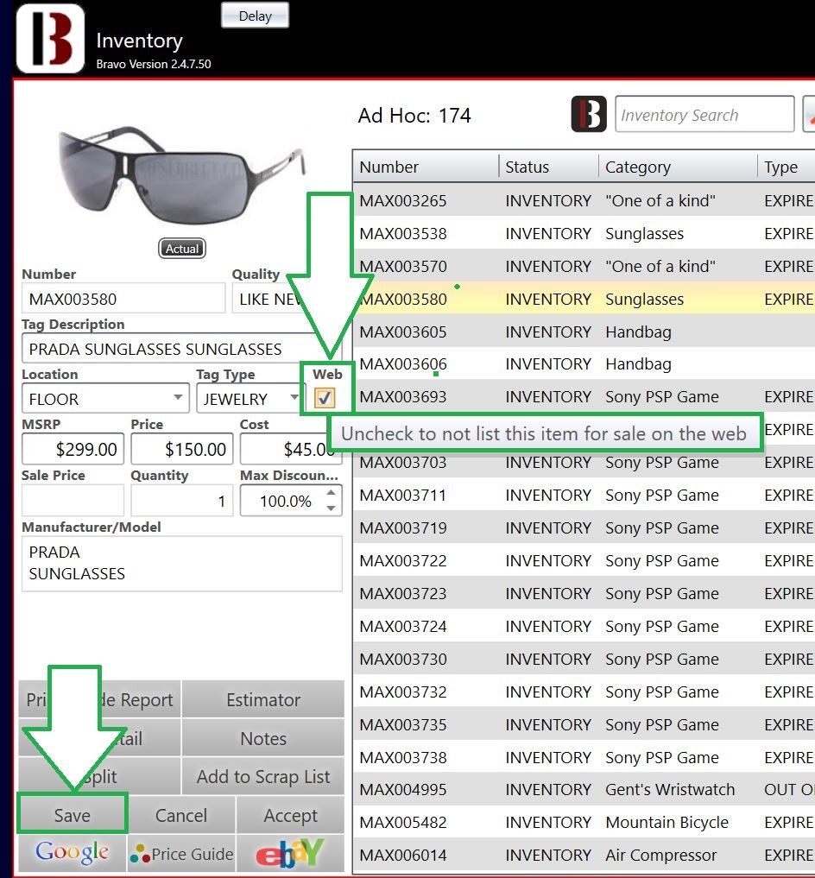Viewport: 815px width, 878px height.
Task: Click the Price field $150.00
Action: click(x=181, y=449)
